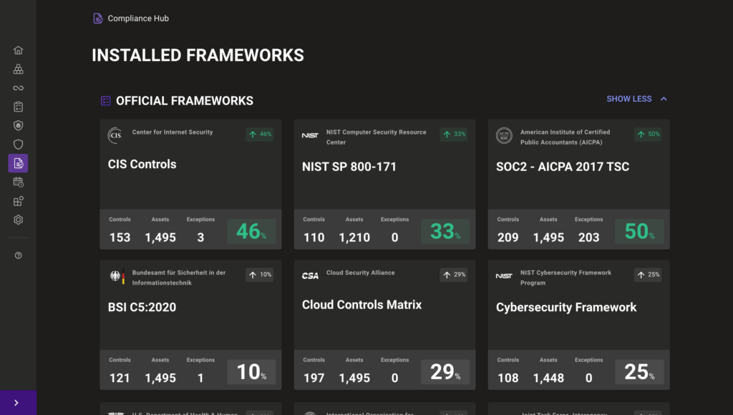Click the integrations blocks sidebar icon
Screen dimensions: 733x415
coord(18,201)
